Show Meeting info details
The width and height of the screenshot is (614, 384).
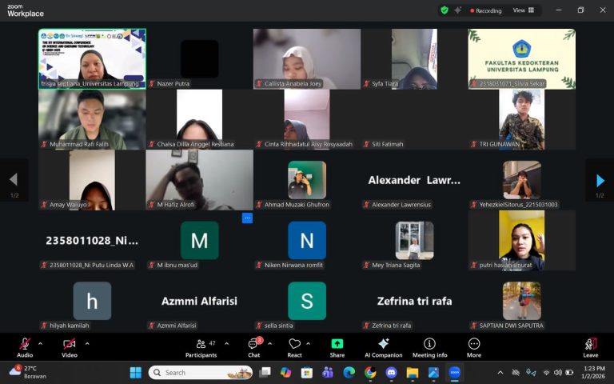429,347
